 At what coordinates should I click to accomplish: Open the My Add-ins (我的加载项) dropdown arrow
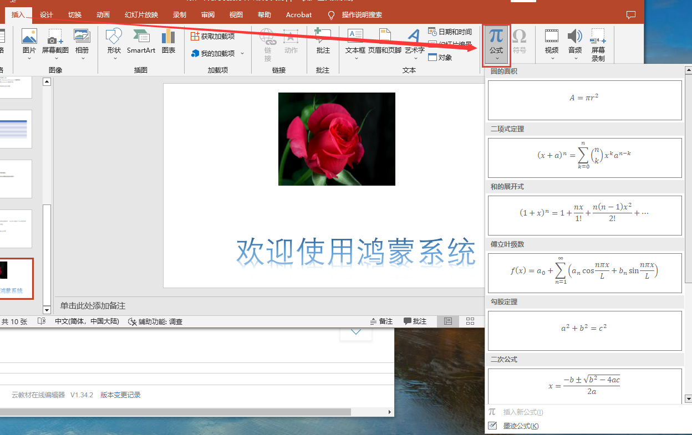point(242,54)
